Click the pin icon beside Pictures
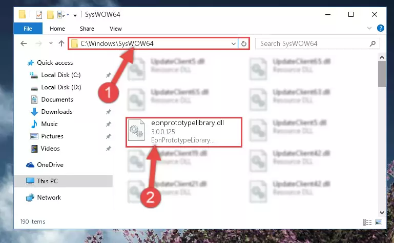This screenshot has width=394, height=243. 108,136
